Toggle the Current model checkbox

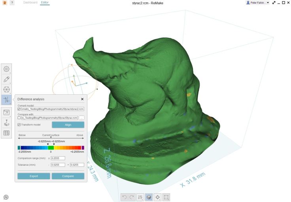tap(19, 109)
